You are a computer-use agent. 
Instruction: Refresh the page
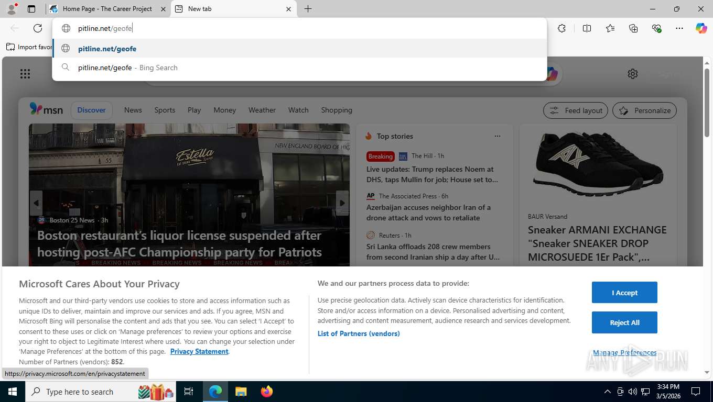coord(38,28)
